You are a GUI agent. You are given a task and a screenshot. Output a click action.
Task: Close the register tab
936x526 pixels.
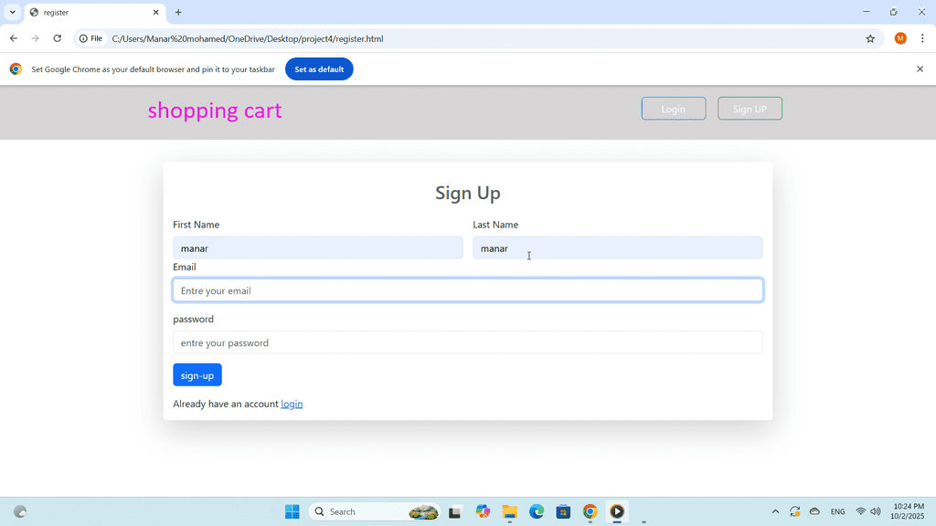point(155,12)
